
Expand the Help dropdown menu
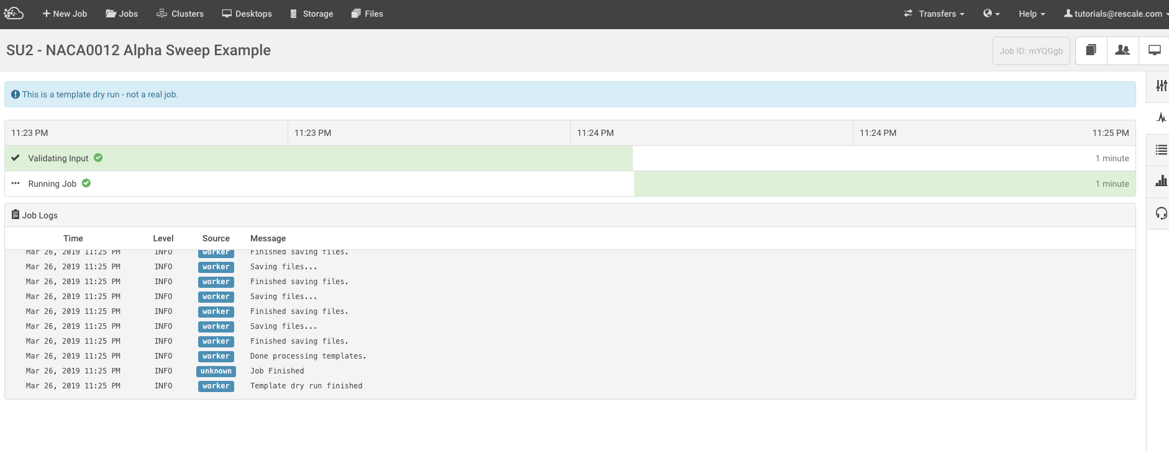coord(1032,14)
